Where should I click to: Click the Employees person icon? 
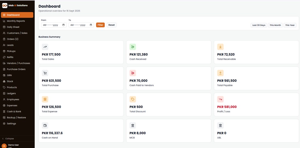pos(4,99)
